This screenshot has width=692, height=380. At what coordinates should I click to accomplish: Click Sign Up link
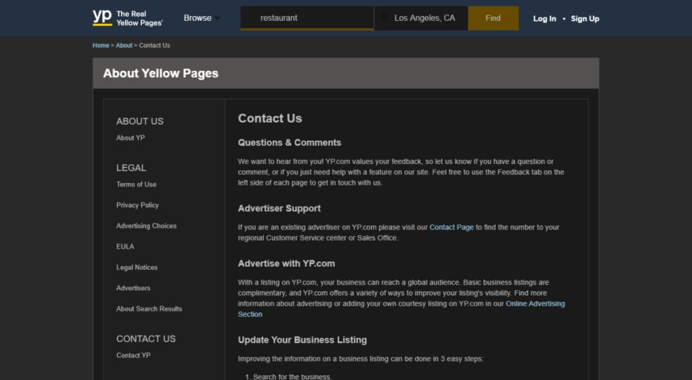[585, 18]
